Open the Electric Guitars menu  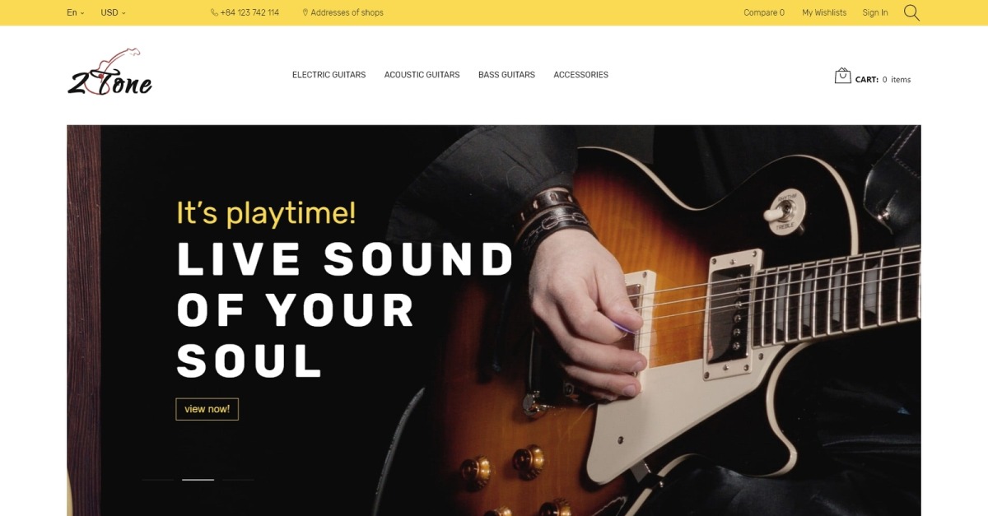pos(329,75)
